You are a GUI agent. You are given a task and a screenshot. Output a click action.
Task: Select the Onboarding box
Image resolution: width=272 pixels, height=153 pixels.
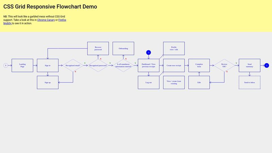tap(123, 48)
